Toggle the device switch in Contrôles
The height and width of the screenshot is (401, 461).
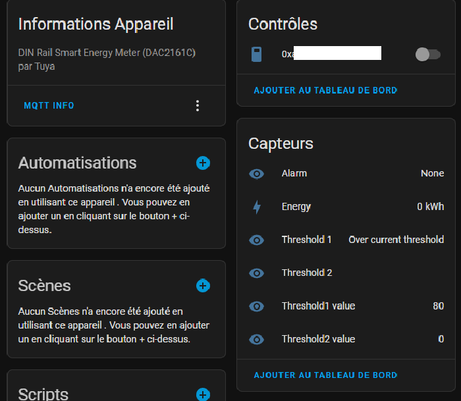click(427, 55)
